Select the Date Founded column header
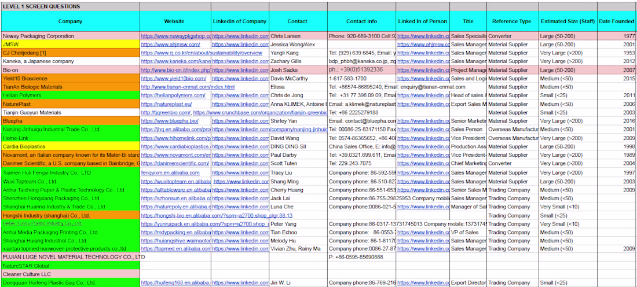Screen dimensions: 637x287 click(617, 21)
